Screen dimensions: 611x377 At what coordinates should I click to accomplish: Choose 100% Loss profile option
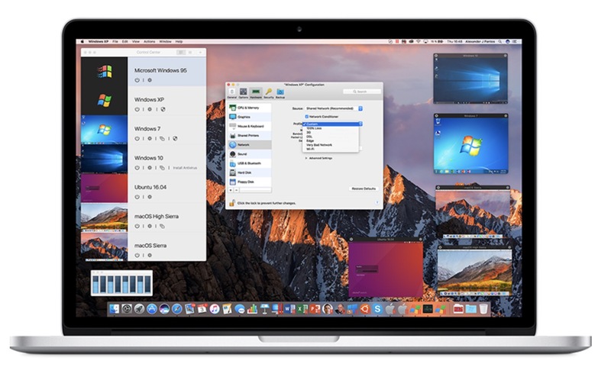[331, 128]
